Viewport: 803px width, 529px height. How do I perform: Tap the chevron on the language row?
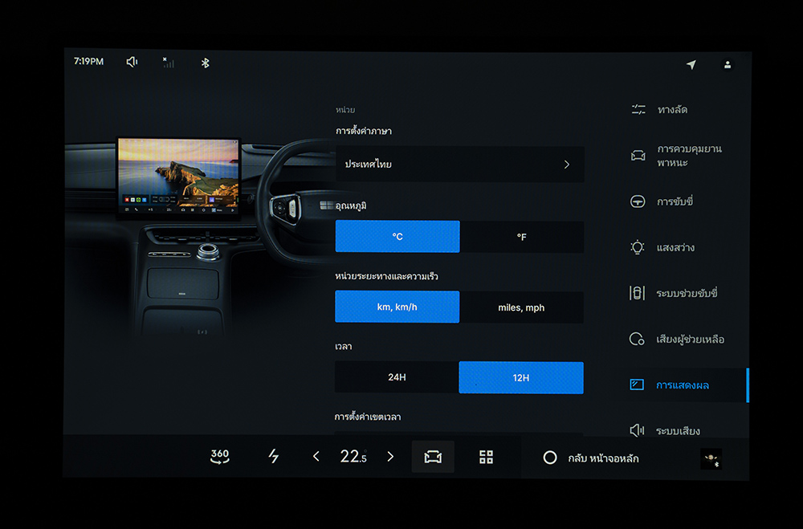click(566, 165)
